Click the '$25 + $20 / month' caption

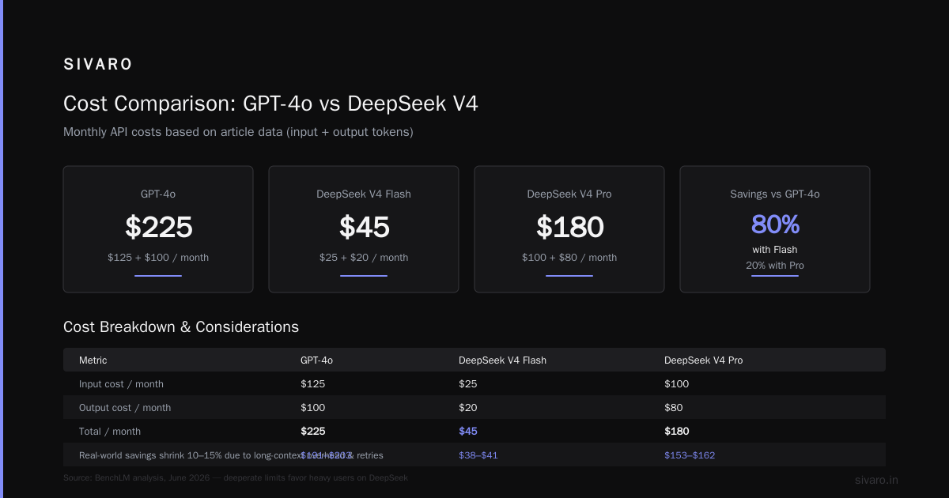tap(364, 258)
